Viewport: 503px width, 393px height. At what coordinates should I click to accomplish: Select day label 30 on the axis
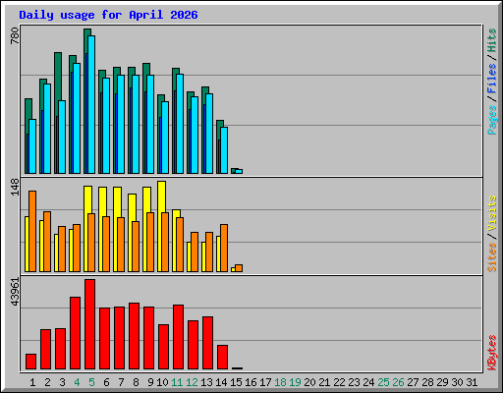(457, 382)
